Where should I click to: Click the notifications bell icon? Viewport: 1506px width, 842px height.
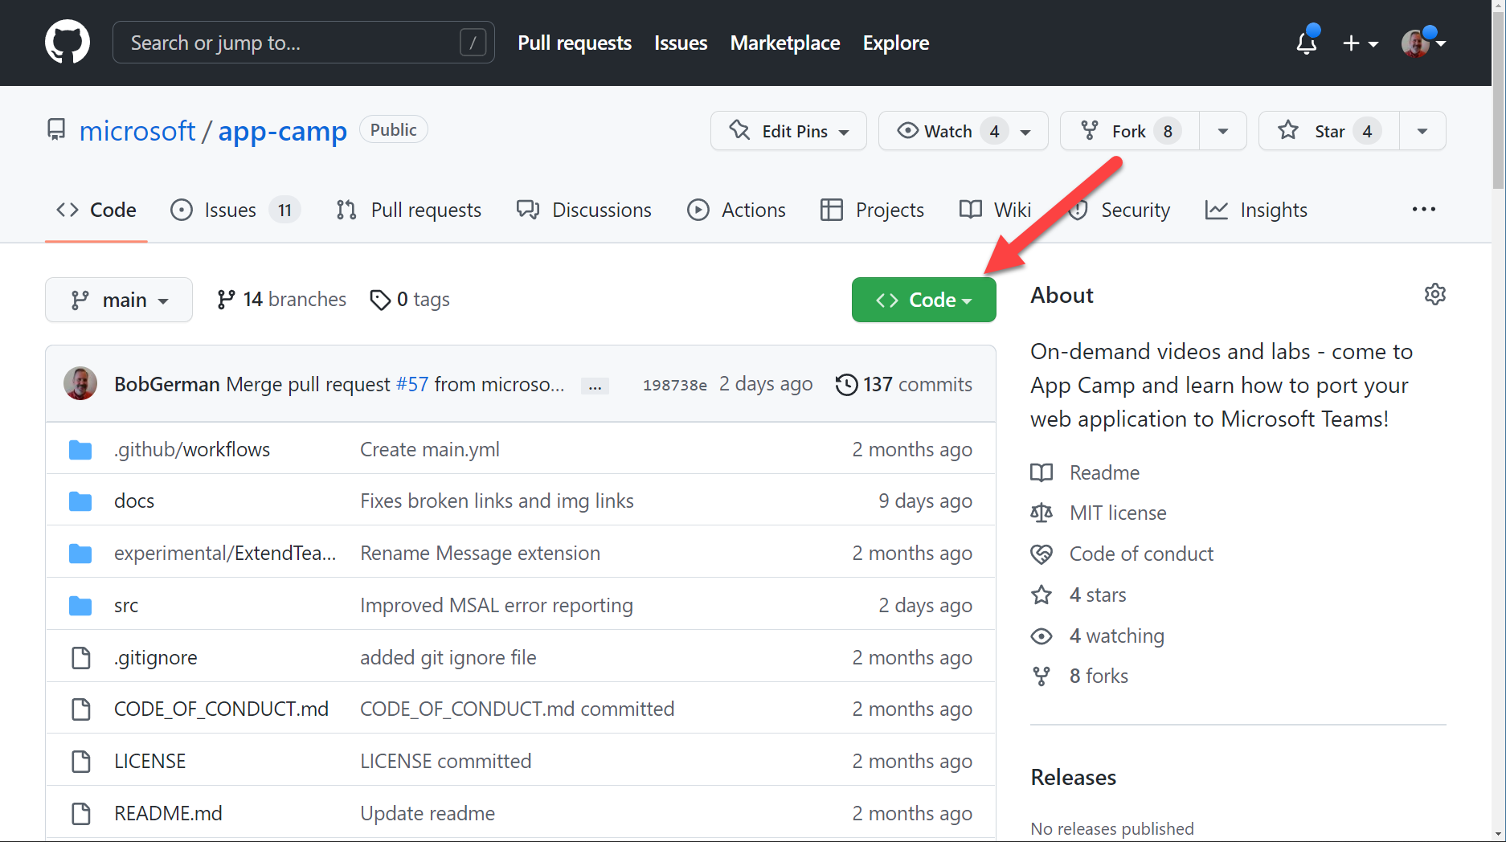pyautogui.click(x=1307, y=43)
